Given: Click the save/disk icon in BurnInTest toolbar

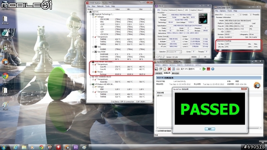Looking at the screenshot, I should [156, 69].
